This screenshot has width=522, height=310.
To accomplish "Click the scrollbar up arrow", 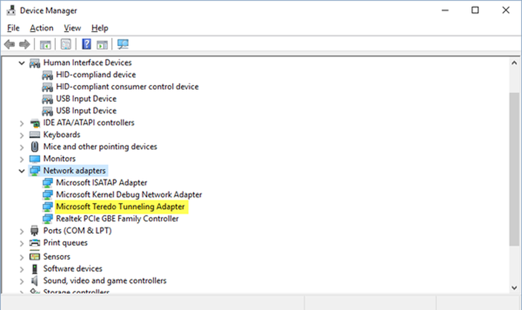I will click(514, 63).
